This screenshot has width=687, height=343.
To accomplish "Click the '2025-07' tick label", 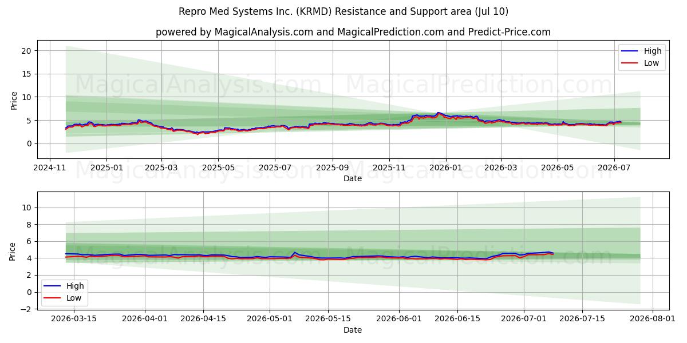I will tap(275, 167).
